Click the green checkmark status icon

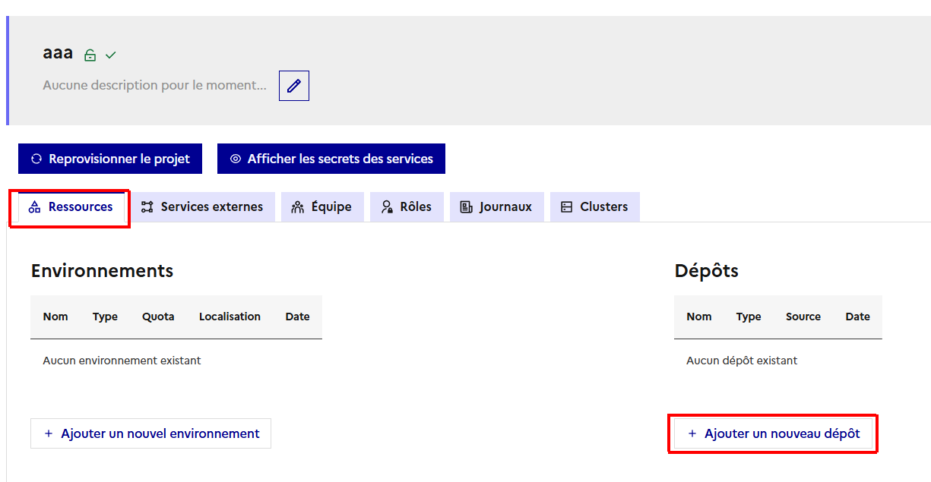(x=111, y=55)
